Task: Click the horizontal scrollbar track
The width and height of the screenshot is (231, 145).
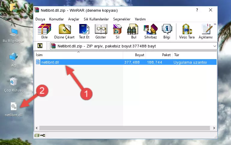Action: pyautogui.click(x=125, y=128)
